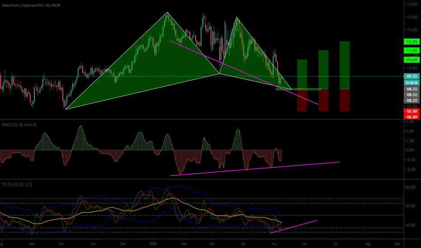The height and width of the screenshot is (248, 421).
Task: Select the Oct label on time axis
Action: (61, 244)
